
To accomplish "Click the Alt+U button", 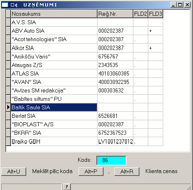I will click(x=14, y=171).
